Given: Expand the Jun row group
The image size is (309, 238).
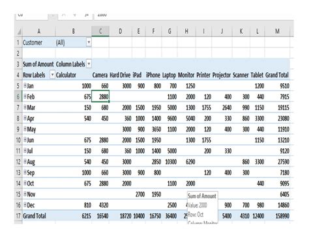Looking at the screenshot, I should point(25,139).
